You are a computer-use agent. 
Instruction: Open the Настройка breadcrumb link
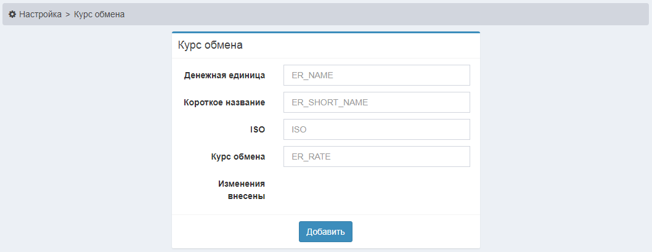[x=40, y=14]
